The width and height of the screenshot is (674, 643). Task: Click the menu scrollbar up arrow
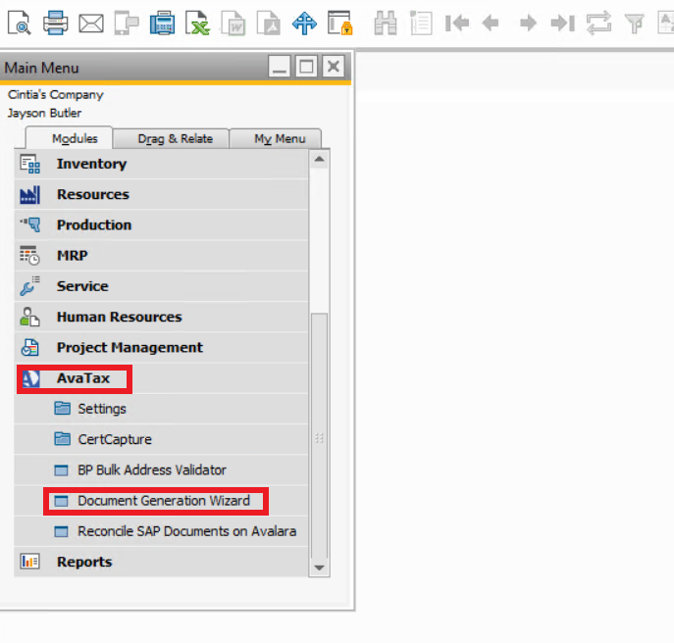319,160
